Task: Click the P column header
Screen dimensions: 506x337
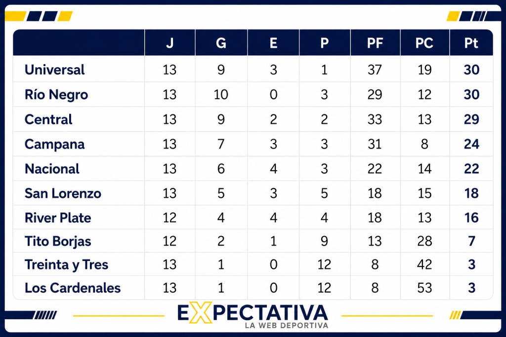Action: (324, 43)
